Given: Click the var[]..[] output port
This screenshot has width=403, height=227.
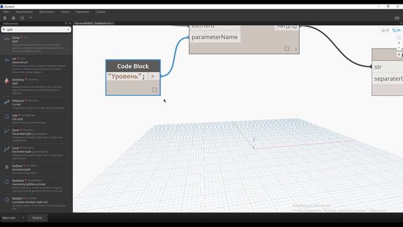Looking at the screenshot, I should click(287, 26).
